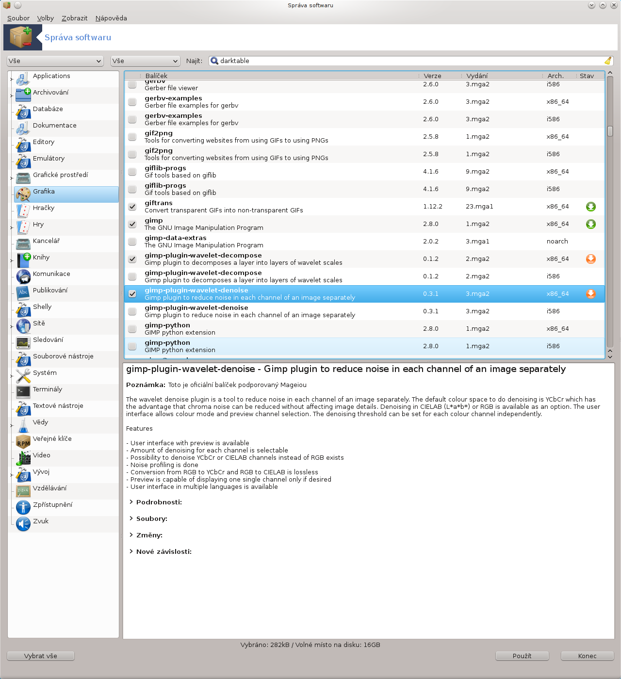The width and height of the screenshot is (621, 679).
Task: Uncheck the gimp package checkbox
Action: (132, 224)
